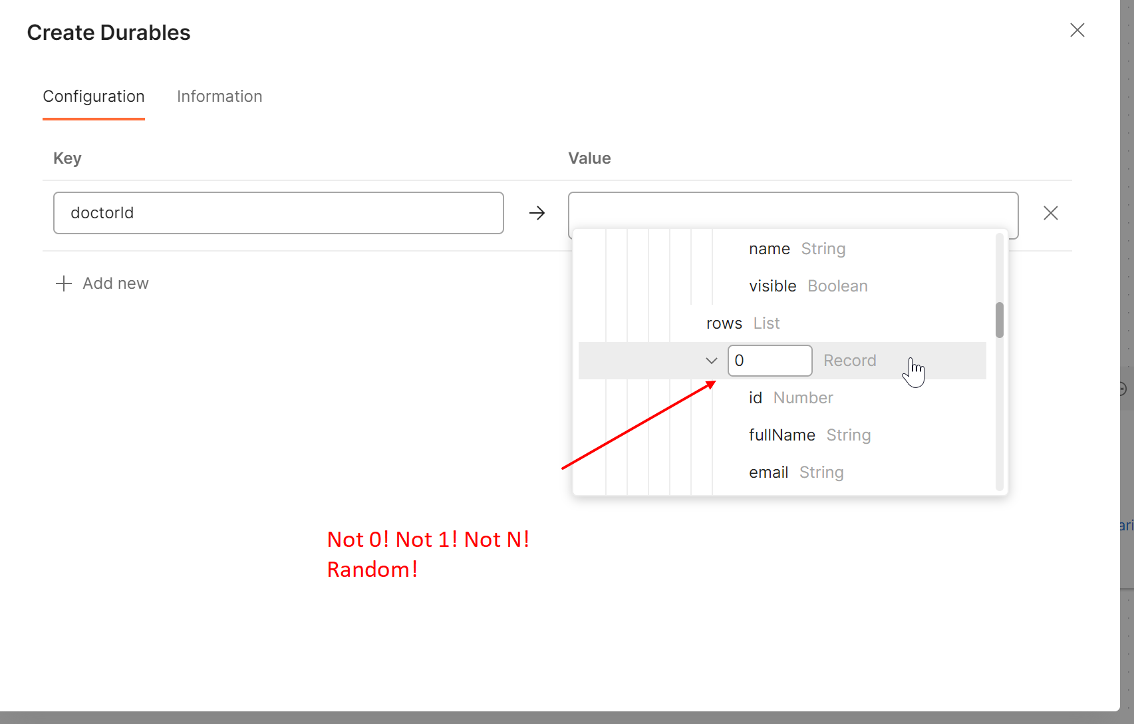Select the fullName String field
This screenshot has width=1134, height=724.
tap(809, 435)
